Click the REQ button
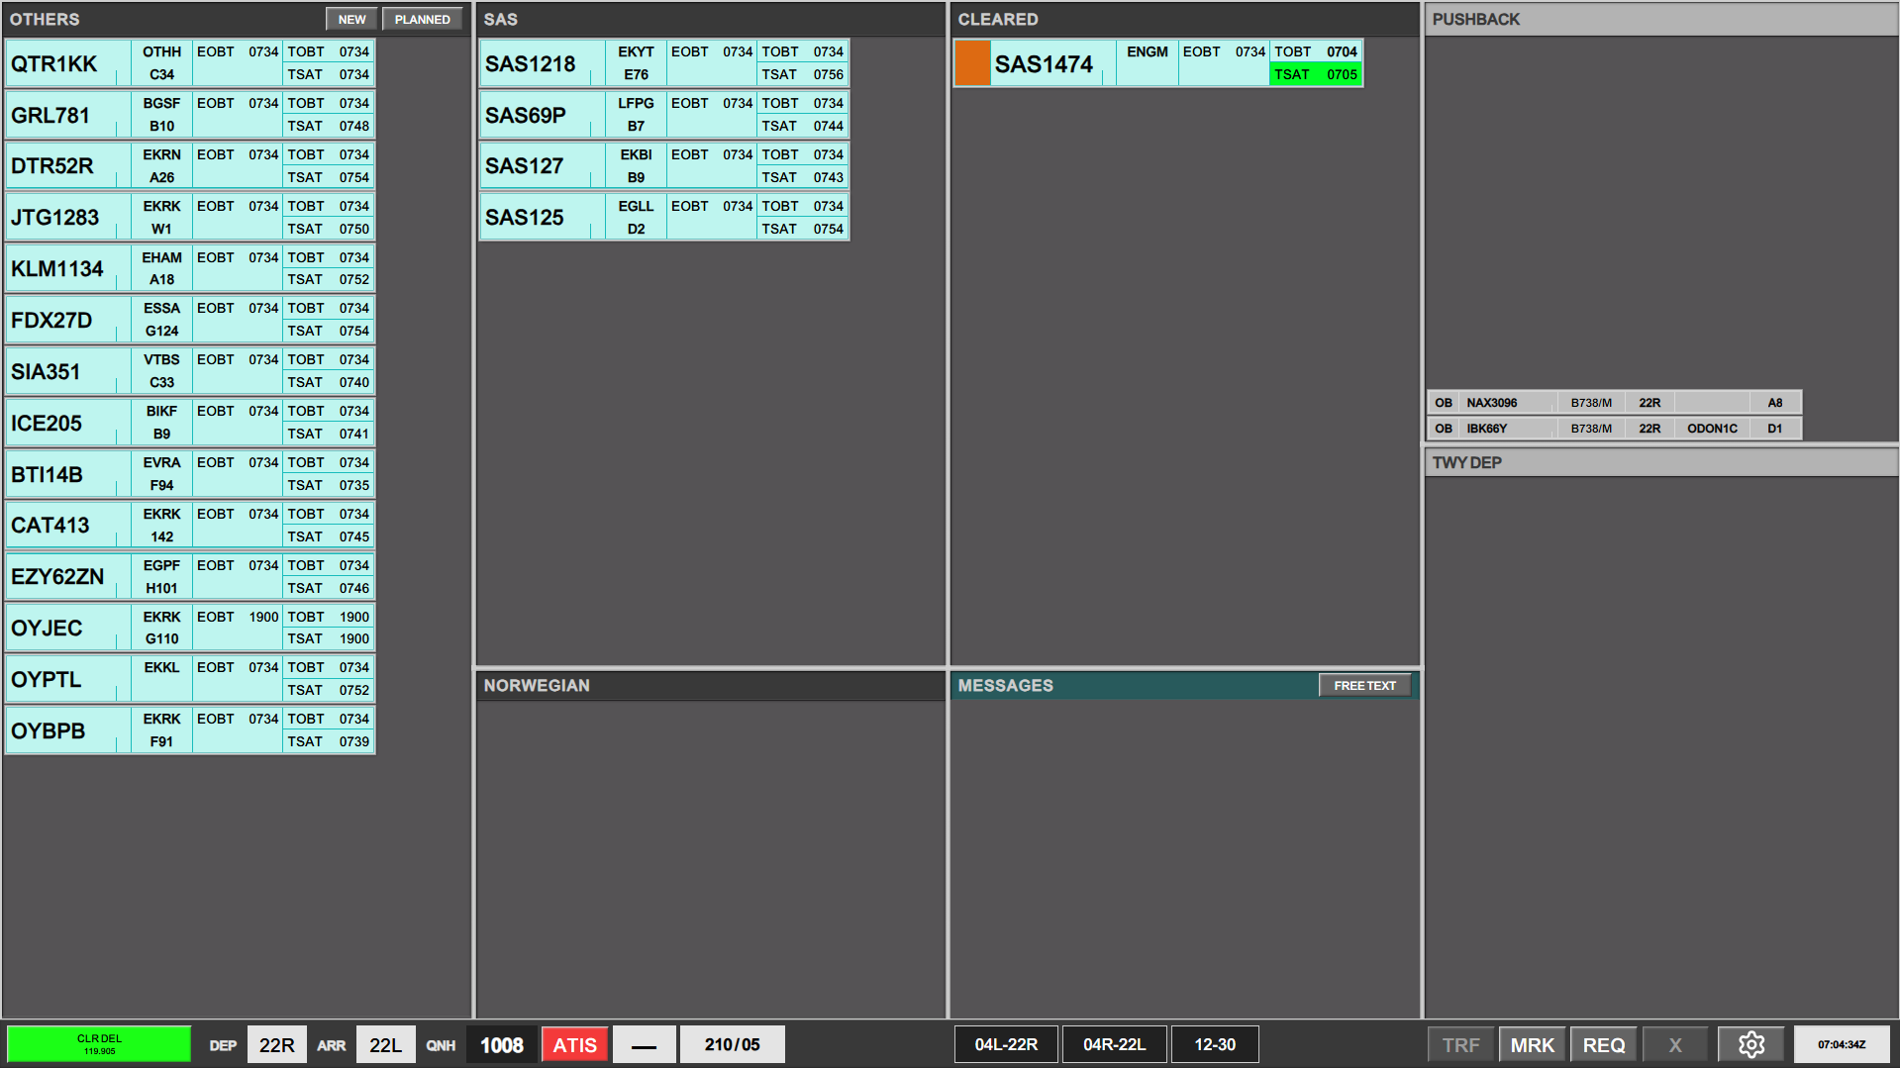Viewport: 1900px width, 1068px height. click(x=1604, y=1044)
